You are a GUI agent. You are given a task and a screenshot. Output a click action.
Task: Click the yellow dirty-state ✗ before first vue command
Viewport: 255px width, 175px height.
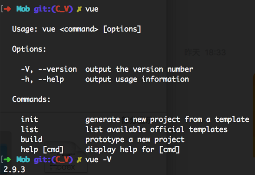click(x=79, y=9)
